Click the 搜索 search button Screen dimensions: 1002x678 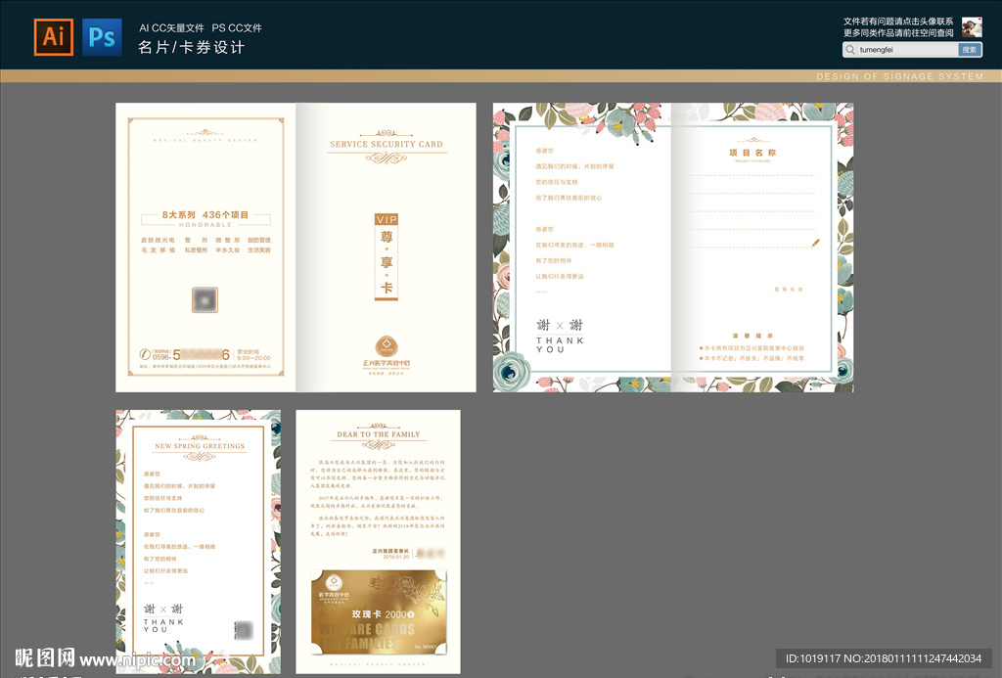pyautogui.click(x=970, y=49)
